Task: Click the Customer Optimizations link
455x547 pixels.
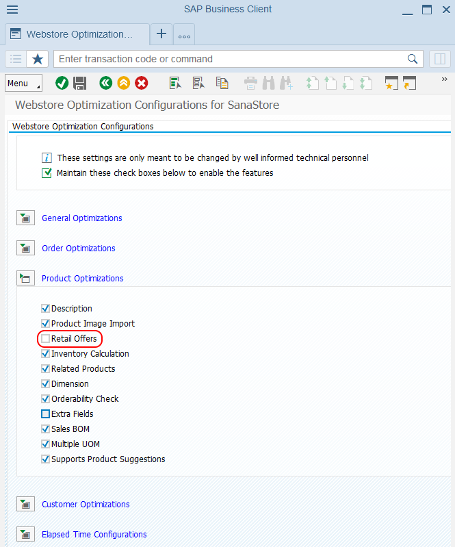Action: [x=86, y=504]
